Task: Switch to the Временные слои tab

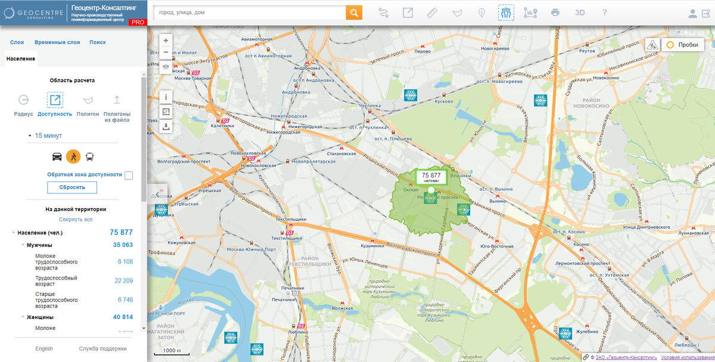Action: coord(57,42)
